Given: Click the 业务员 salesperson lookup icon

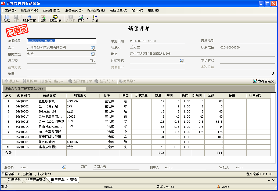Looking at the screenshot, I should (x=64, y=167).
